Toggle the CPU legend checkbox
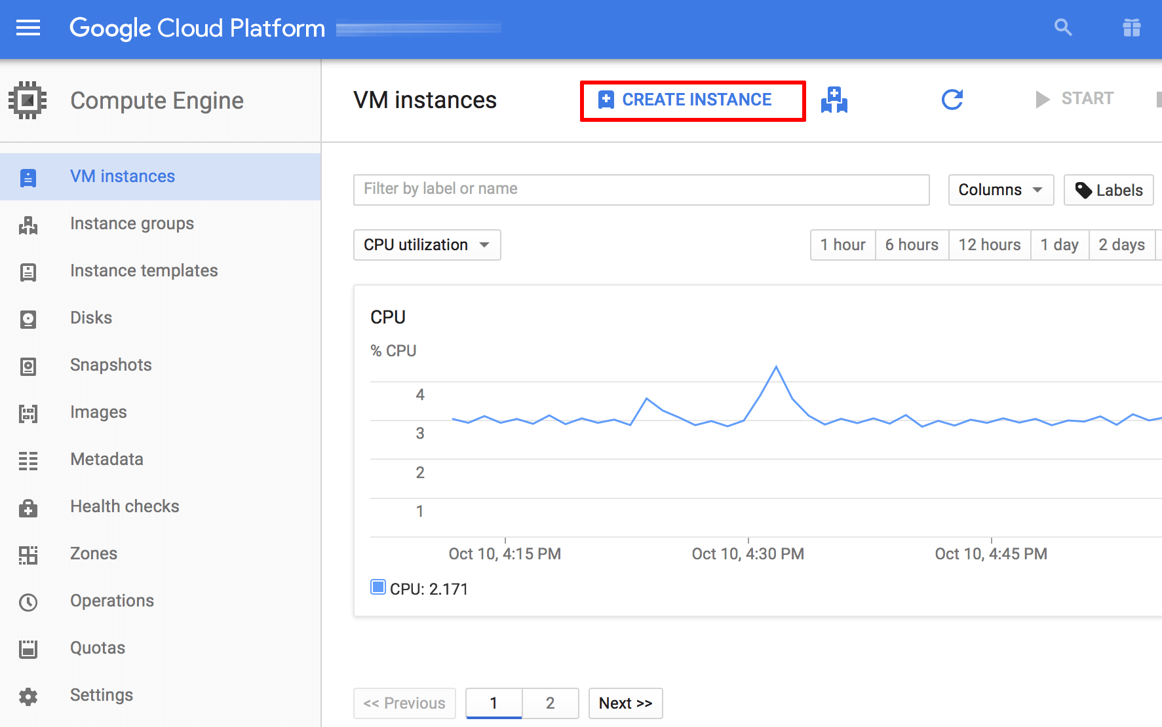Image resolution: width=1162 pixels, height=727 pixels. [x=378, y=587]
